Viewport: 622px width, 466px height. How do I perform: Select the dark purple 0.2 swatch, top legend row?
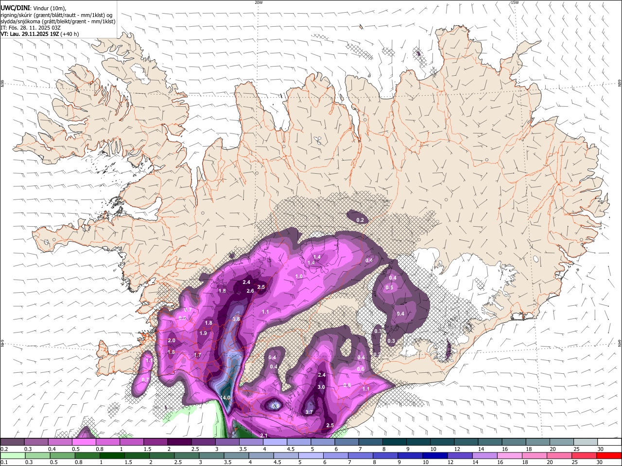[12, 442]
